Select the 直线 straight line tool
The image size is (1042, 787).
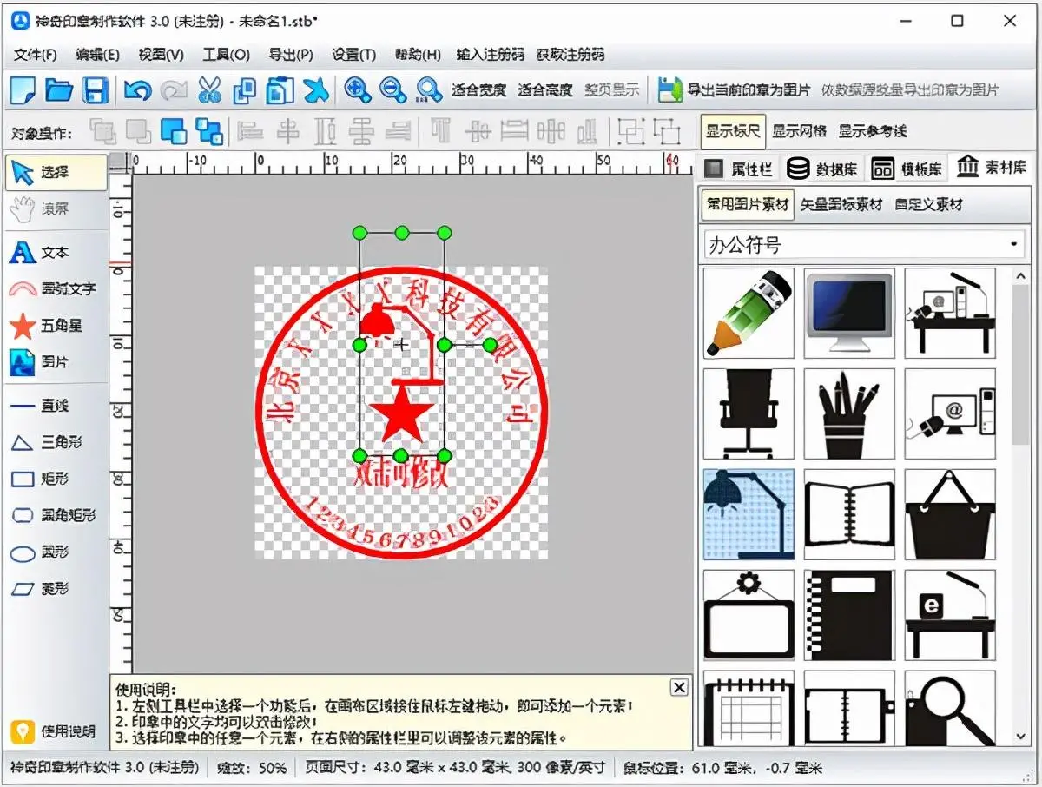click(48, 406)
